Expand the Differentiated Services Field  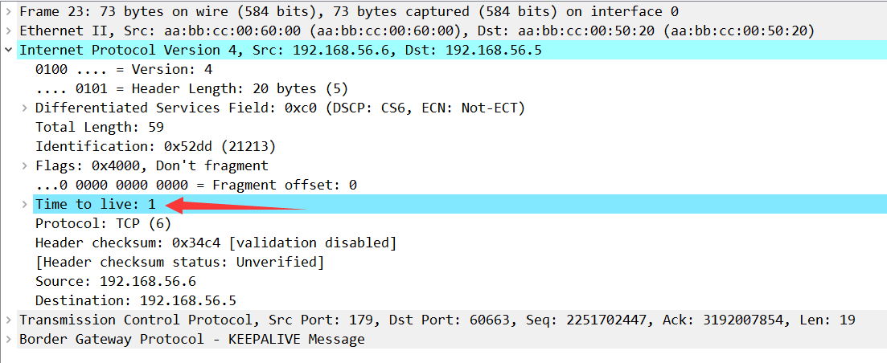[x=24, y=108]
